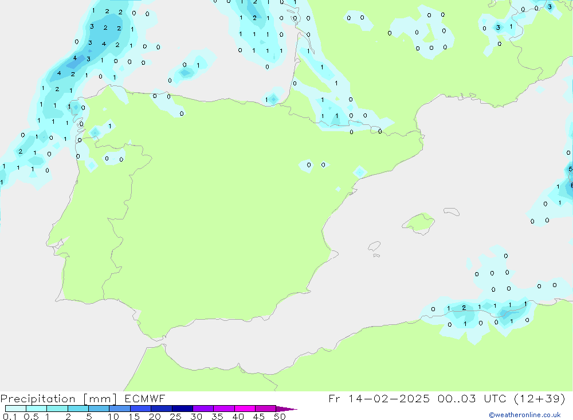
Task: Click the '30' legend scale label
Action: pyautogui.click(x=196, y=417)
